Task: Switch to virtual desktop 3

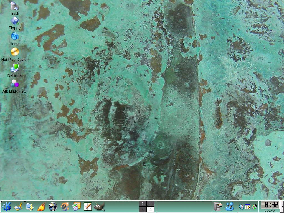Action: pyautogui.click(x=143, y=210)
